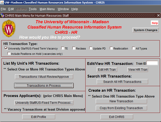Image resolution: width=161 pixels, height=122 pixels.
Task: Start a New Transaction
Action: tap(121, 101)
